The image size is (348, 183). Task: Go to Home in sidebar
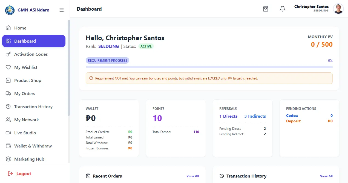(34, 28)
